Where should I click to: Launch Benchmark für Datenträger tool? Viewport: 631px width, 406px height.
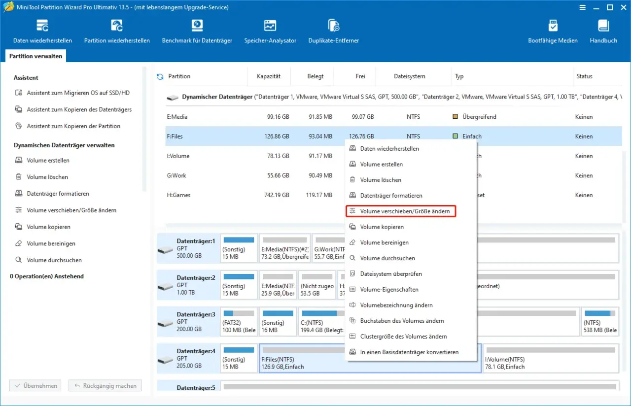pos(197,32)
